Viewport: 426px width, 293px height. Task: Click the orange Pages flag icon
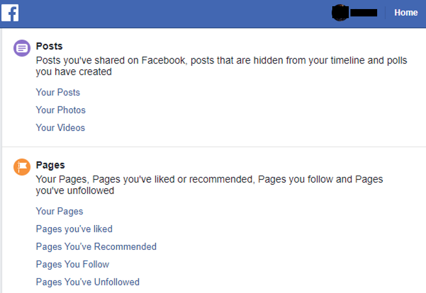pyautogui.click(x=22, y=167)
